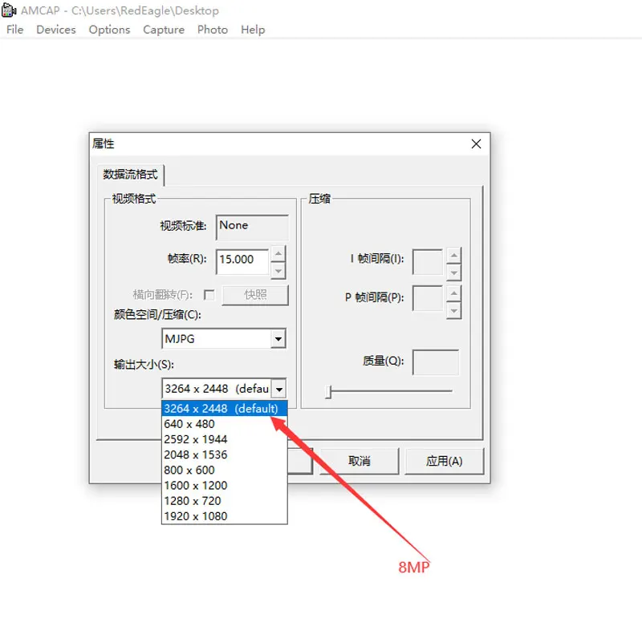Screen dimensions: 642x626
Task: Select 1920 x 1080 resolution
Action: 225,516
